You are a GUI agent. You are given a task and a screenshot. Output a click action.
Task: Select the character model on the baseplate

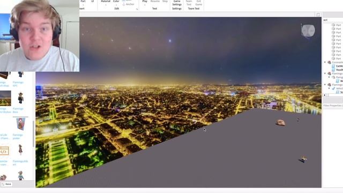coord(303,160)
